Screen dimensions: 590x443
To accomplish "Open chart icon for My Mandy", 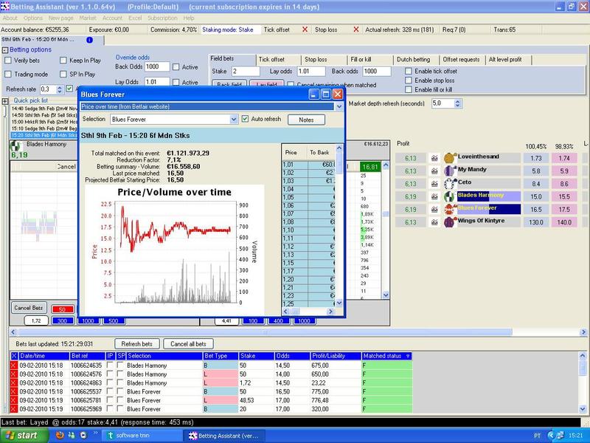I will [434, 171].
